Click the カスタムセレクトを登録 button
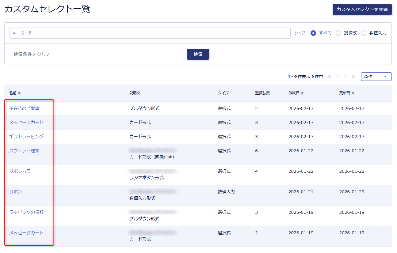The image size is (397, 253). (x=362, y=9)
